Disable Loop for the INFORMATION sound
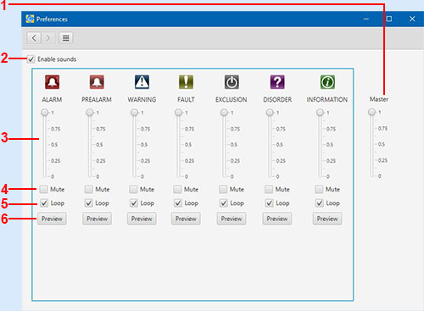The height and width of the screenshot is (311, 424). [319, 203]
